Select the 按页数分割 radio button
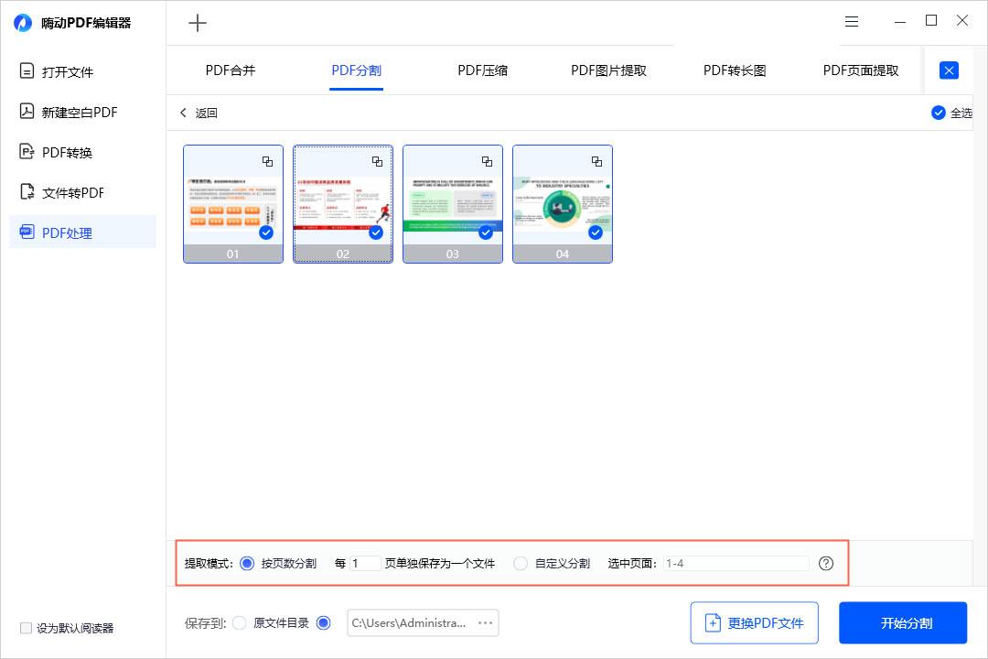This screenshot has height=659, width=988. (x=247, y=563)
